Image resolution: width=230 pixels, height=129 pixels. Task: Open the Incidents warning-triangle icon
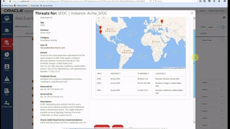(7, 80)
